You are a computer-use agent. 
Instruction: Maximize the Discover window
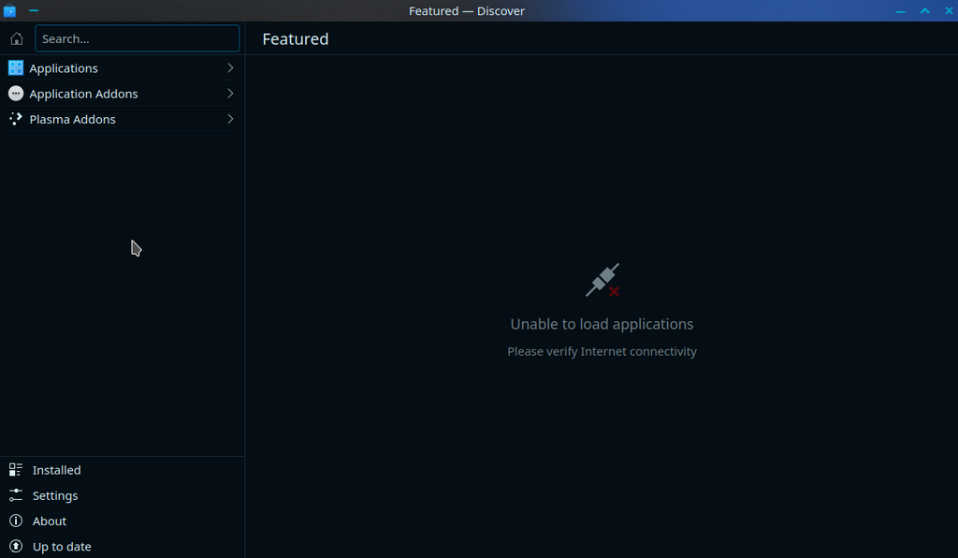click(x=925, y=11)
